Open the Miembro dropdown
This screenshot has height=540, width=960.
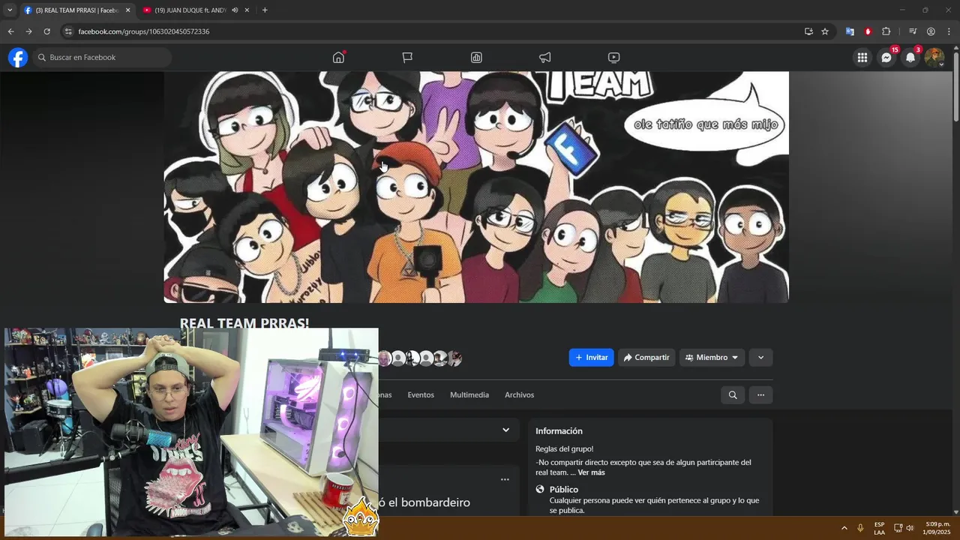click(x=712, y=358)
